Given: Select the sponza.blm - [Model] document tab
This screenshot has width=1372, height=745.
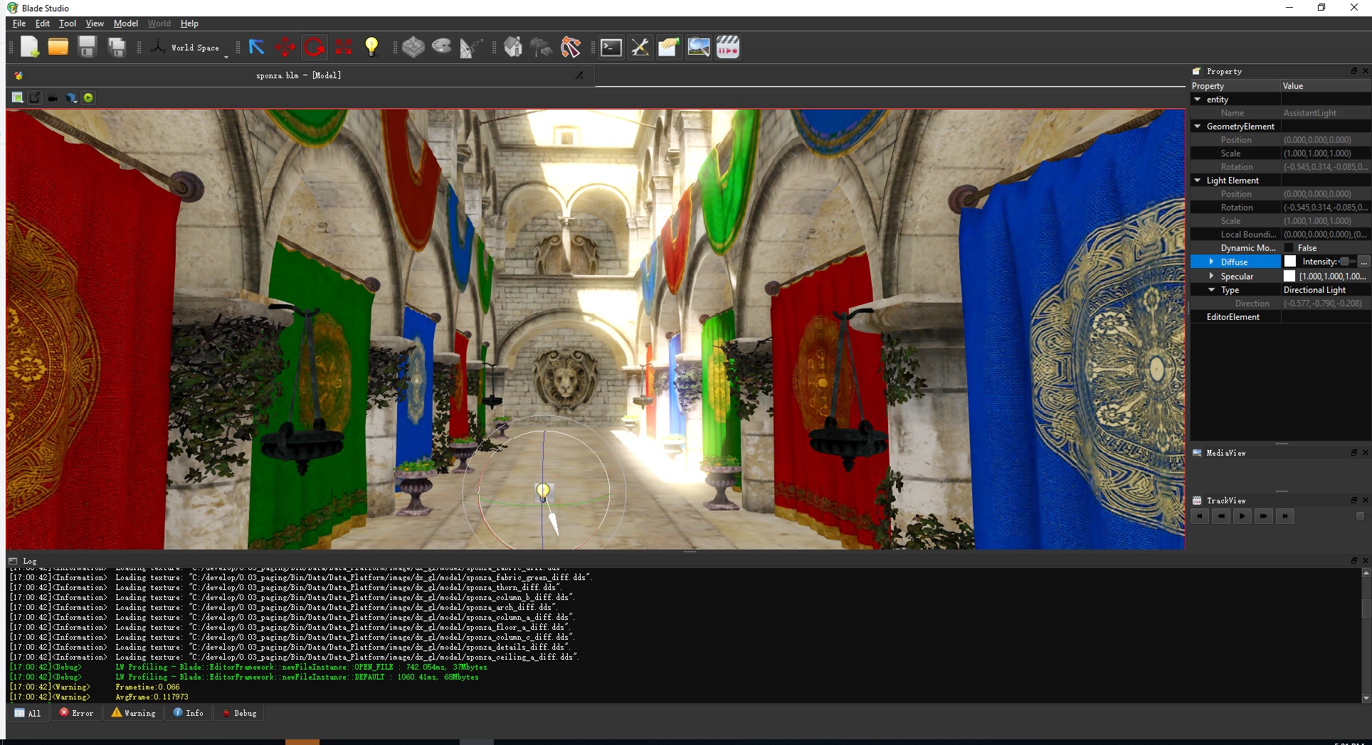Looking at the screenshot, I should click(x=299, y=75).
